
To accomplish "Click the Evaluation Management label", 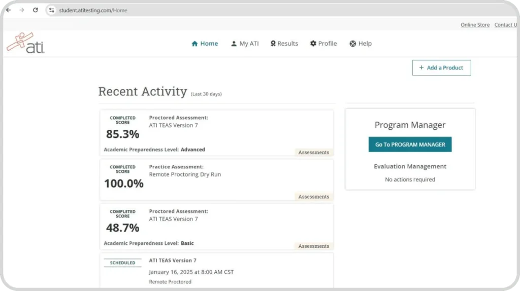I will [x=410, y=166].
